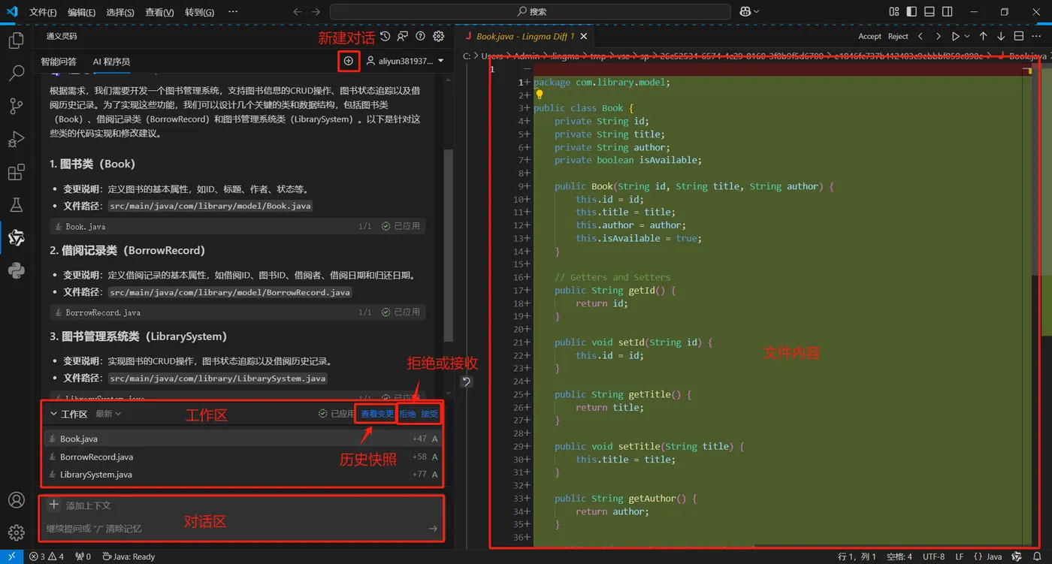Image resolution: width=1052 pixels, height=564 pixels.
Task: Start a new chat with plus-circle icon
Action: [x=348, y=61]
